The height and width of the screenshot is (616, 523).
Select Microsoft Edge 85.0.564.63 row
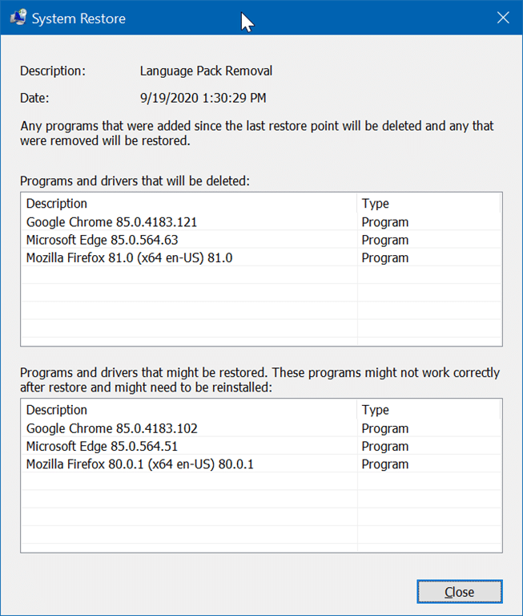click(261, 240)
